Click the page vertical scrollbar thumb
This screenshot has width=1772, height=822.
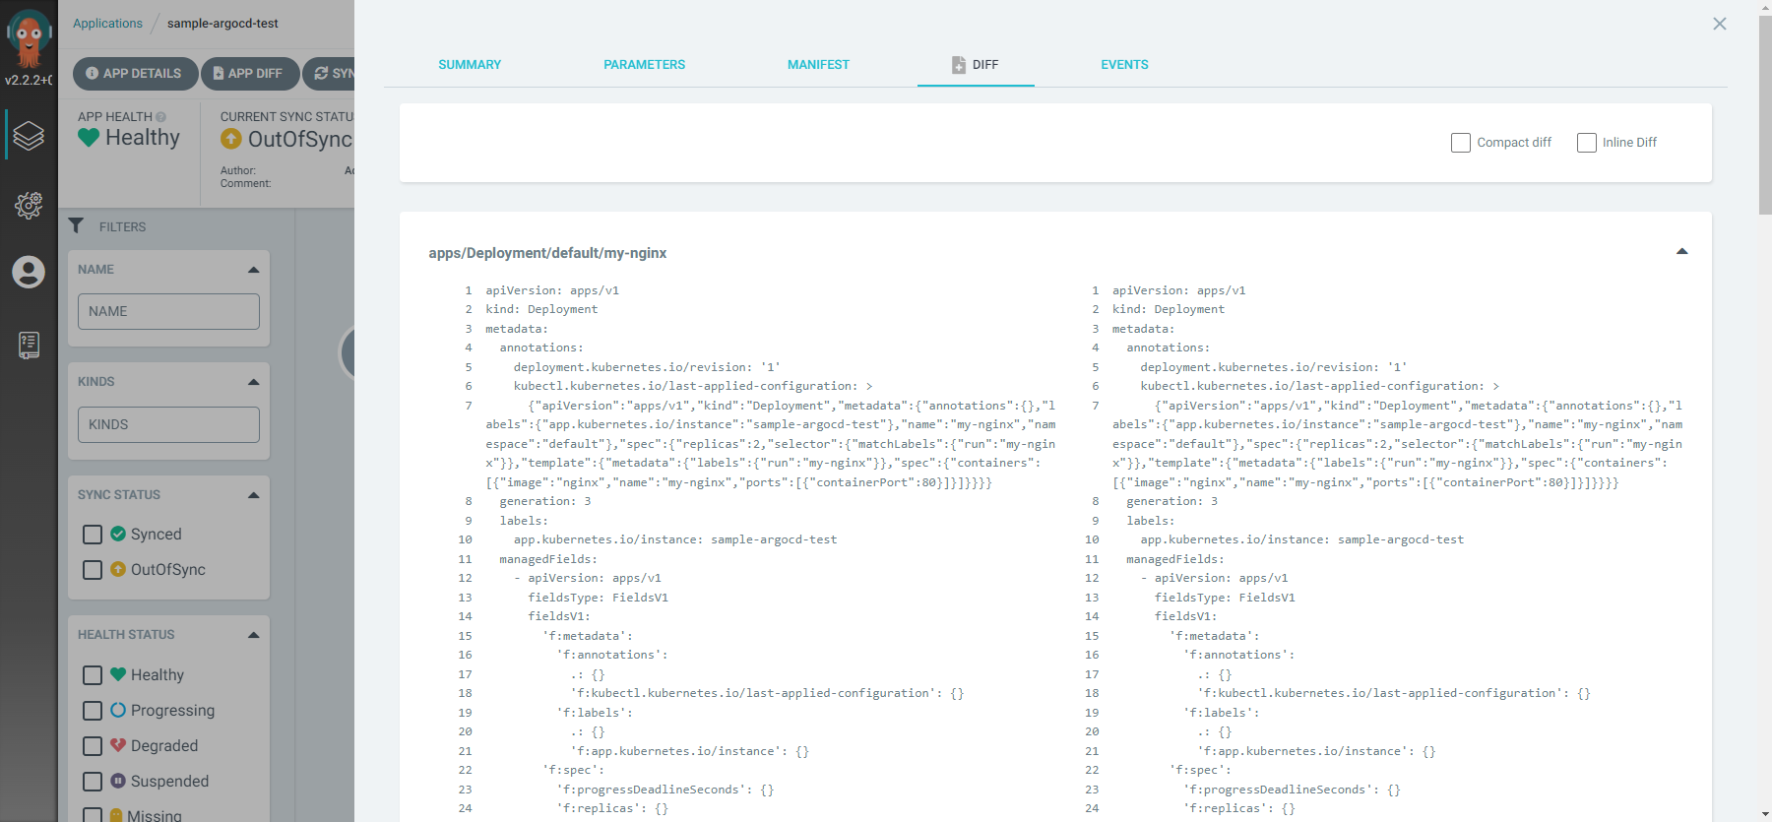coord(1764,113)
